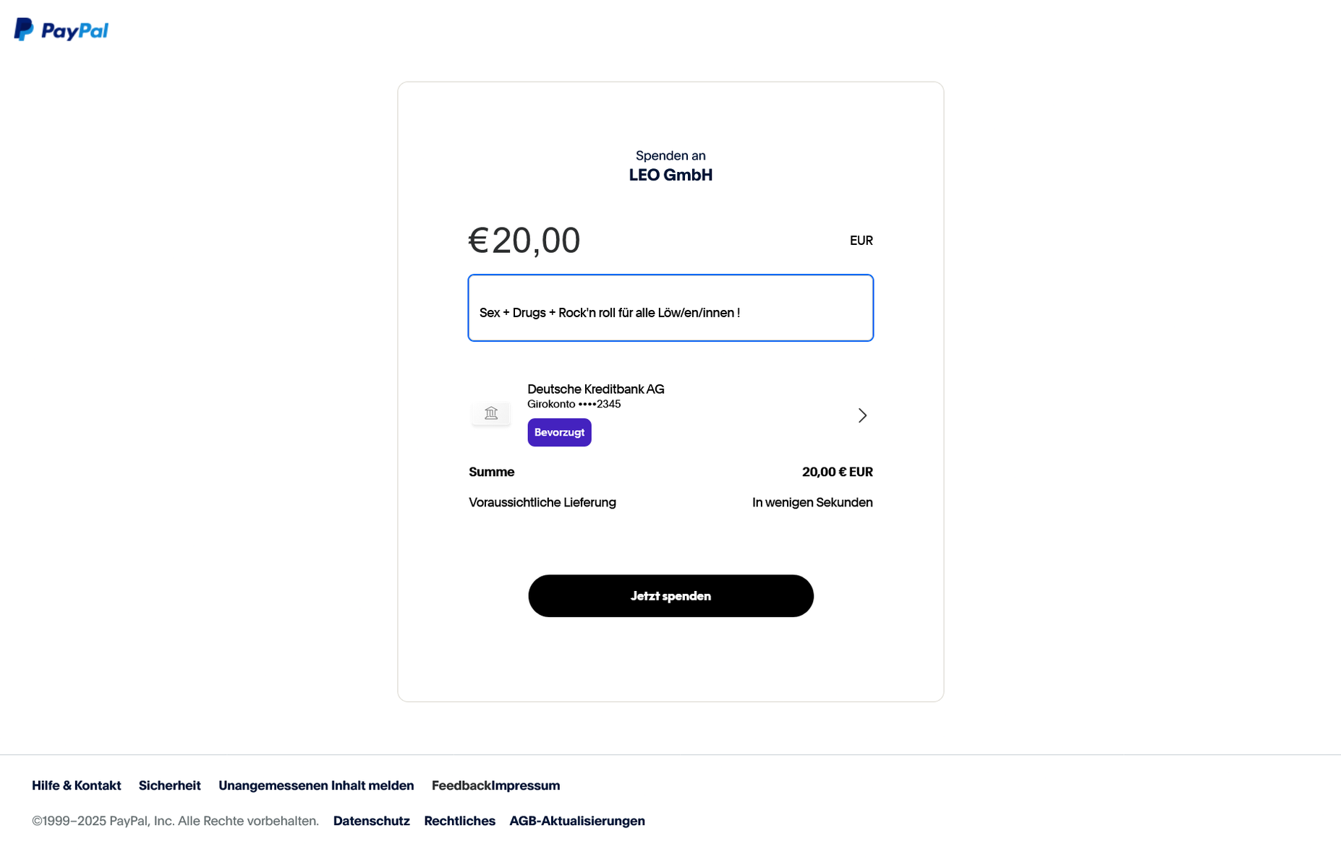
Task: Open Hilfe & Kontakt link
Action: click(76, 785)
